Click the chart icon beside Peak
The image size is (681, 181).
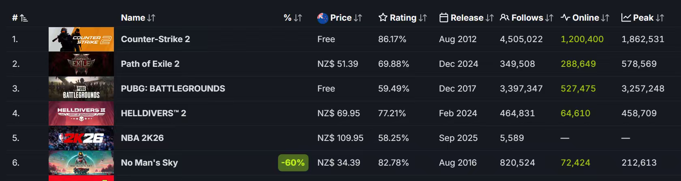tap(626, 18)
